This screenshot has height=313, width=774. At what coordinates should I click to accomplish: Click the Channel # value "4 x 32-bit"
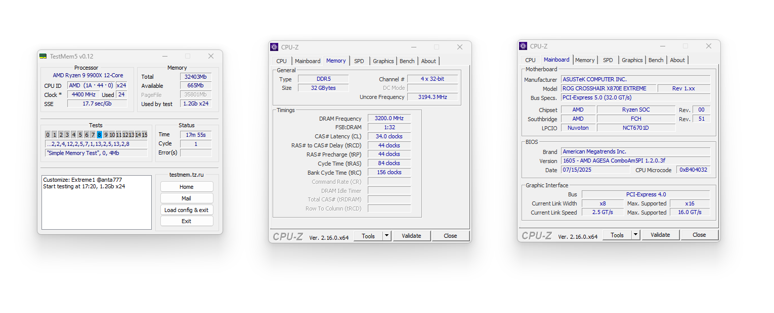433,79
